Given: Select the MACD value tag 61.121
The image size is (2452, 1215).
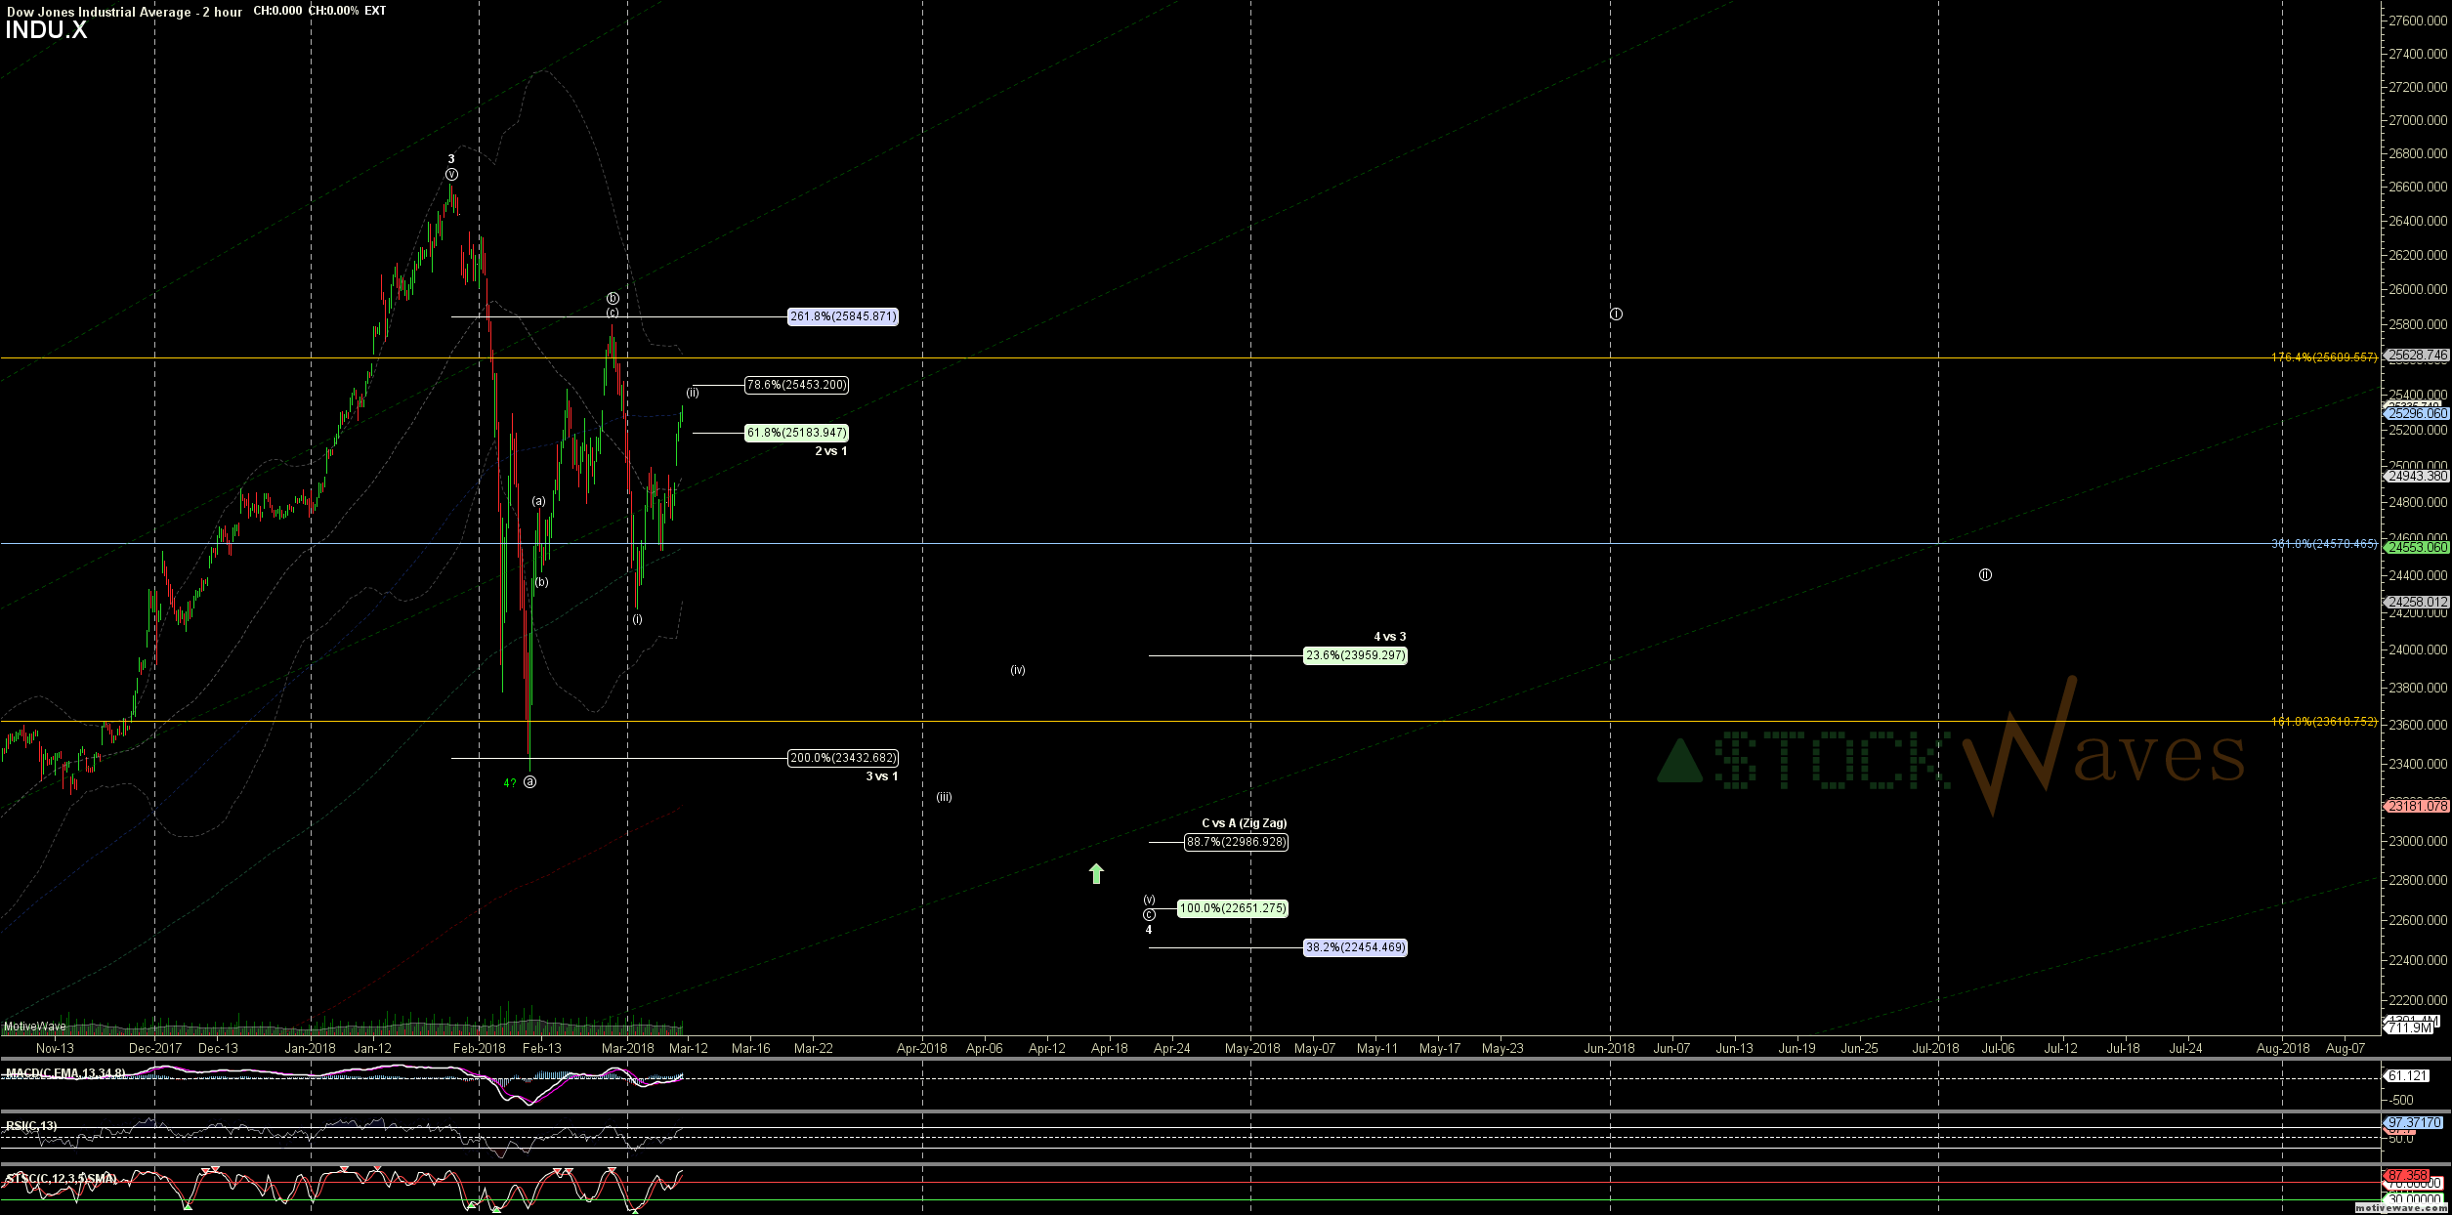Looking at the screenshot, I should pos(2407,1075).
